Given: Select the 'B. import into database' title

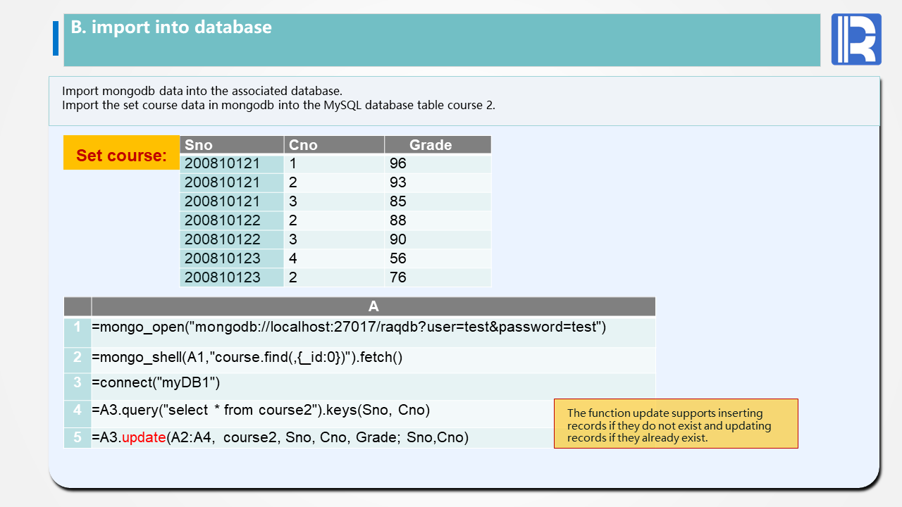Looking at the screenshot, I should [171, 27].
